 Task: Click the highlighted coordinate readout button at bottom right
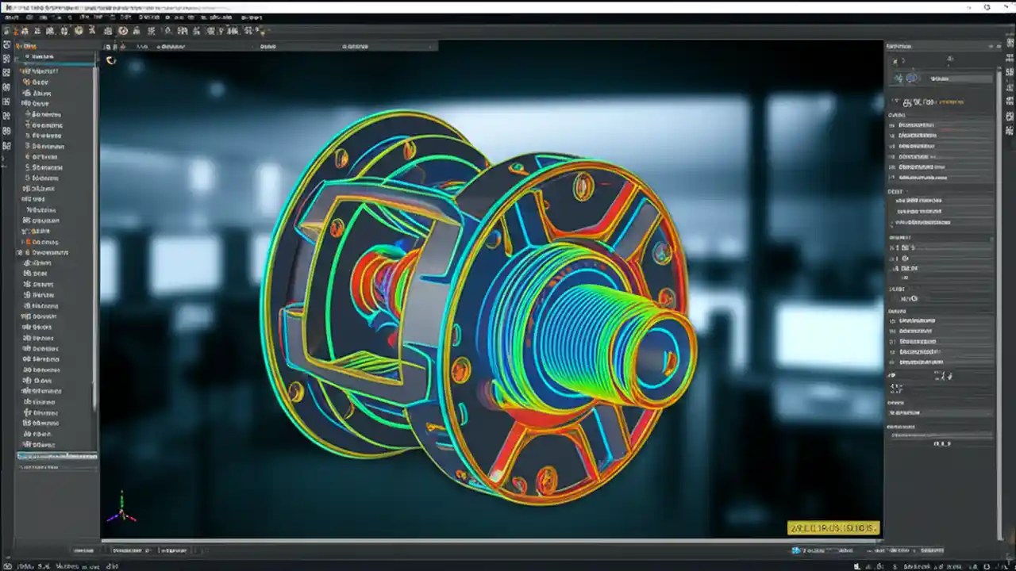833,527
